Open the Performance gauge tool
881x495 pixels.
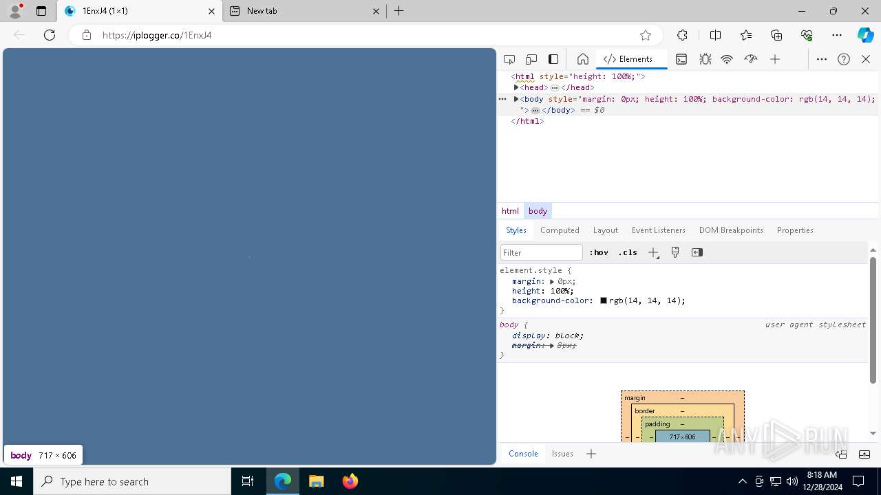click(751, 59)
